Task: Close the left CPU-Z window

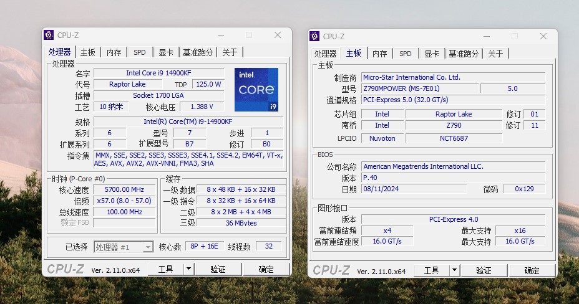Action: [278, 35]
